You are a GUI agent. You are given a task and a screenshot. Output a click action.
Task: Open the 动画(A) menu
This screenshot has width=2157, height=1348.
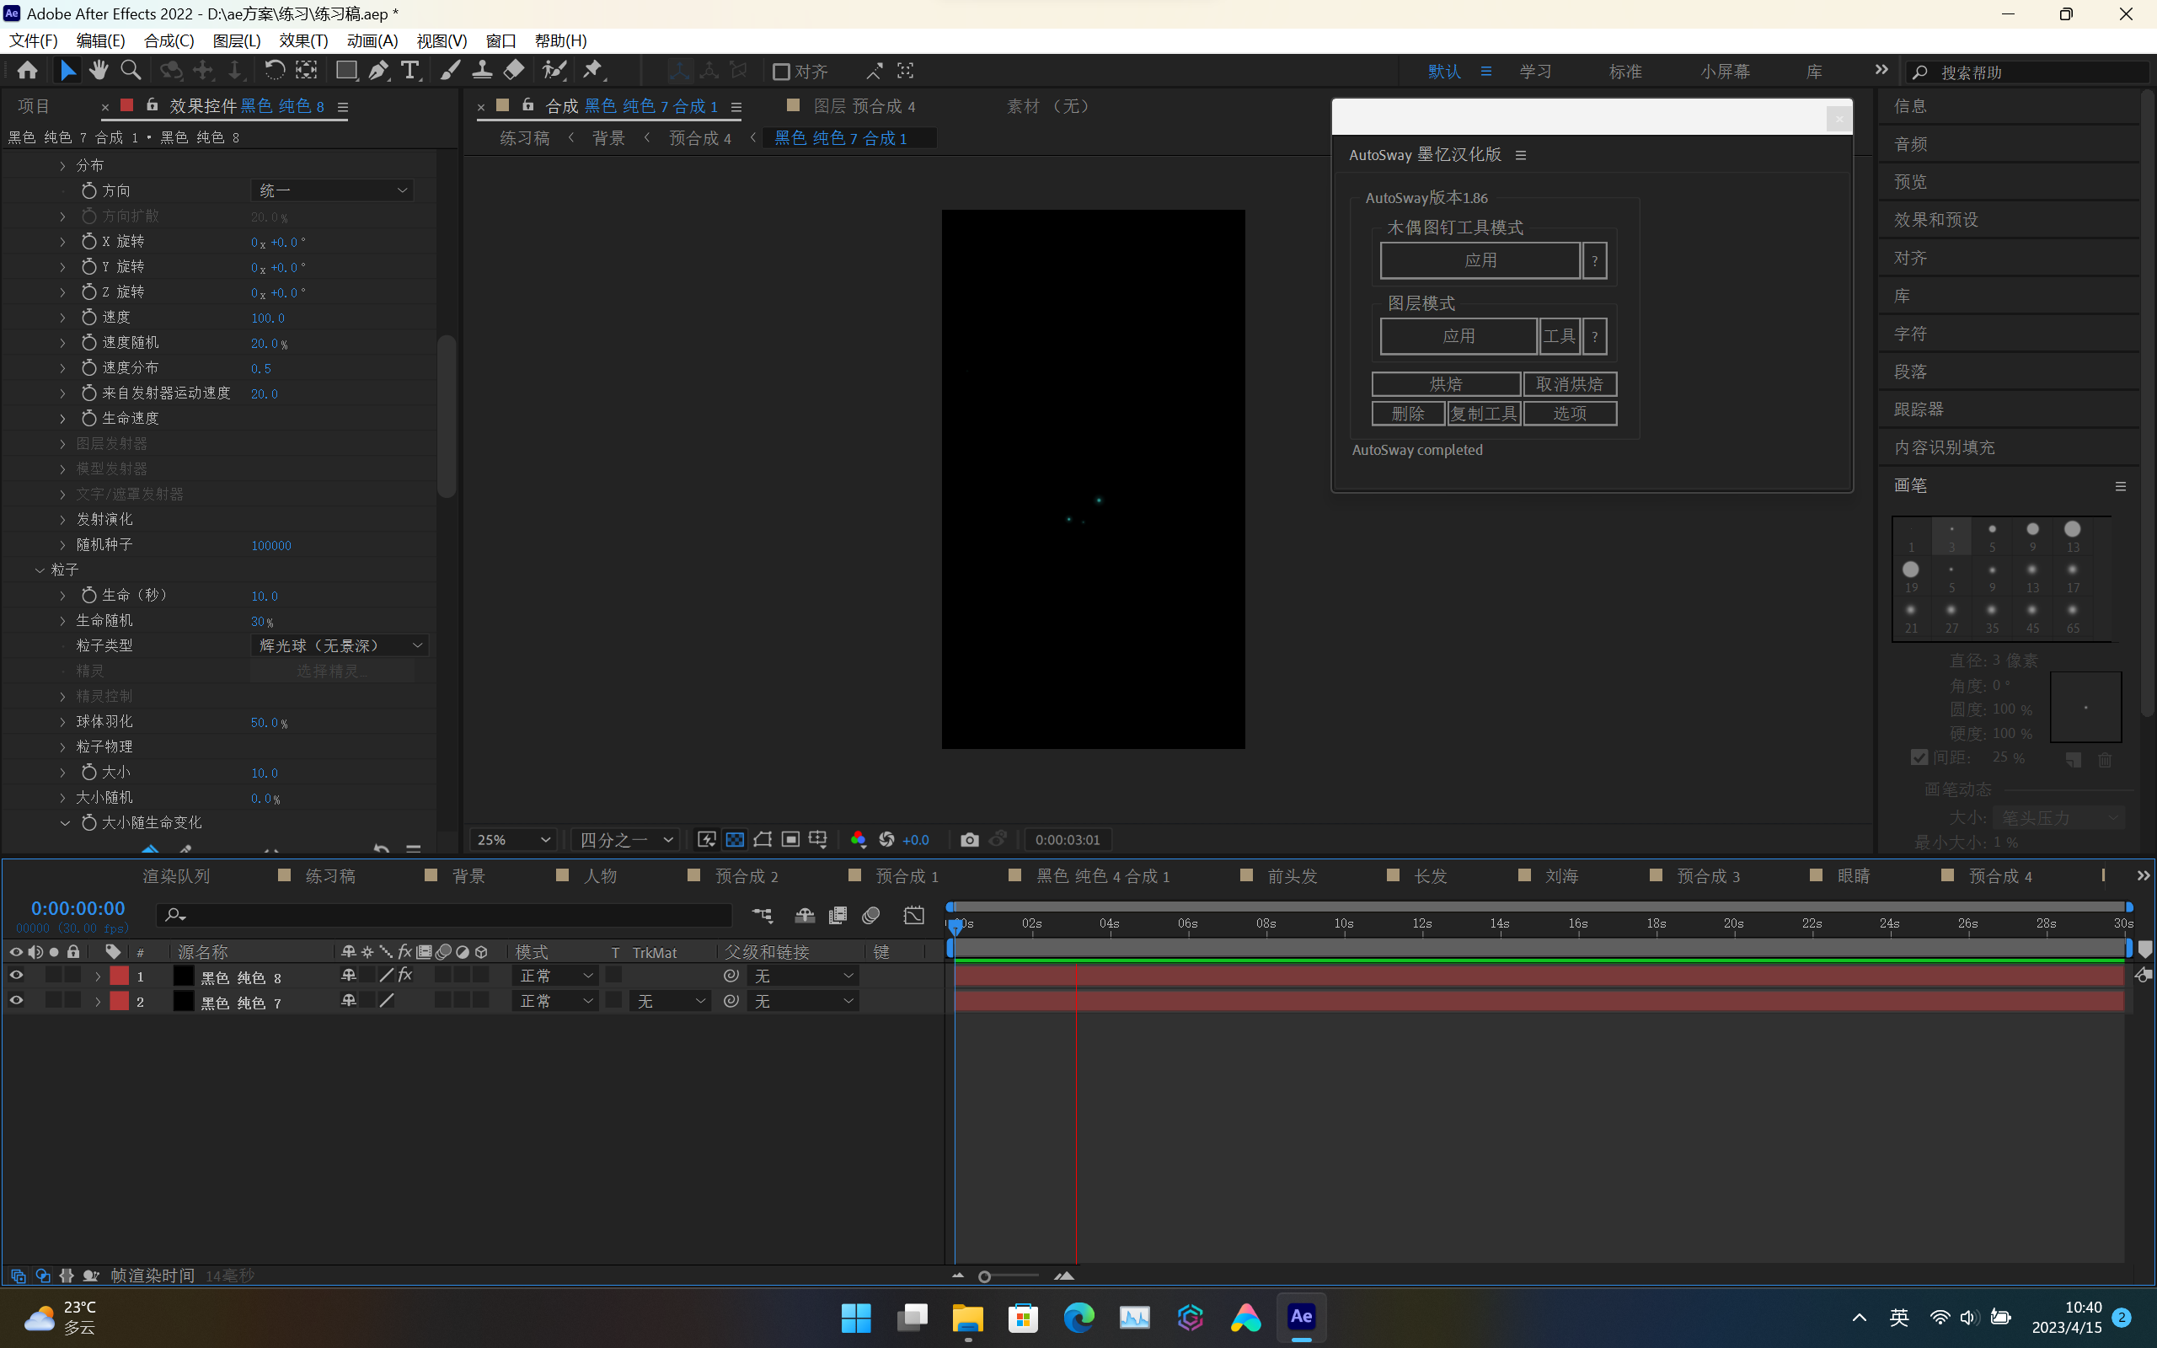372,41
